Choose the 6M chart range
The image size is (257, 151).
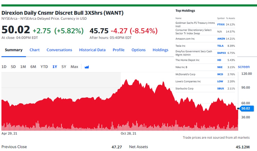coord(33,67)
